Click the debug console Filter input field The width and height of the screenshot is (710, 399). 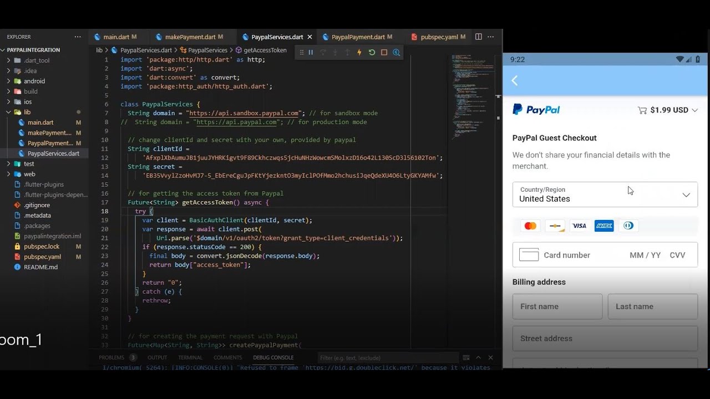pos(388,357)
